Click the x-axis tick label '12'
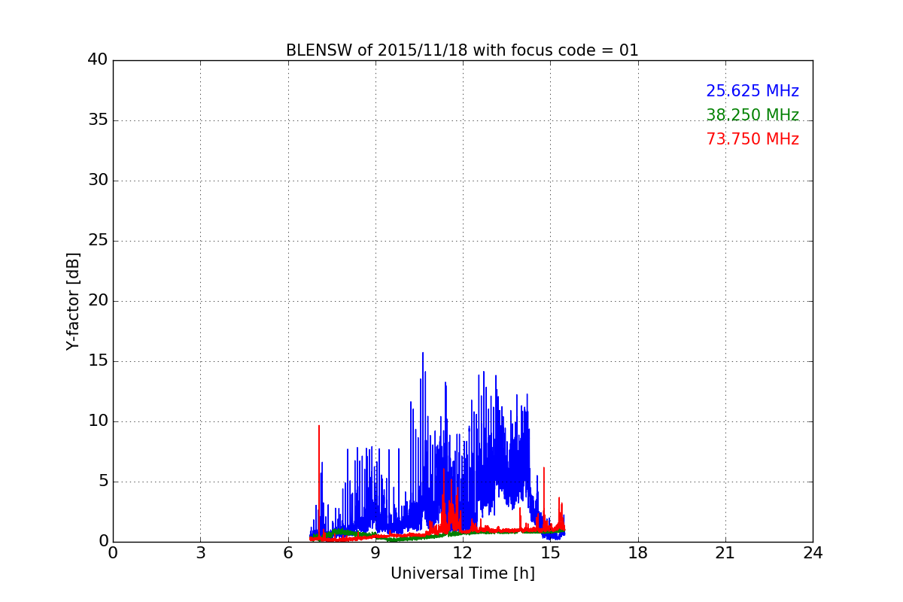903x602 pixels. point(463,553)
